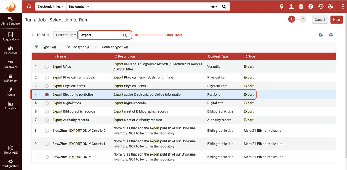This screenshot has height=170, width=347.
Task: Open the tasks clipboard icon
Action: click(x=301, y=6)
